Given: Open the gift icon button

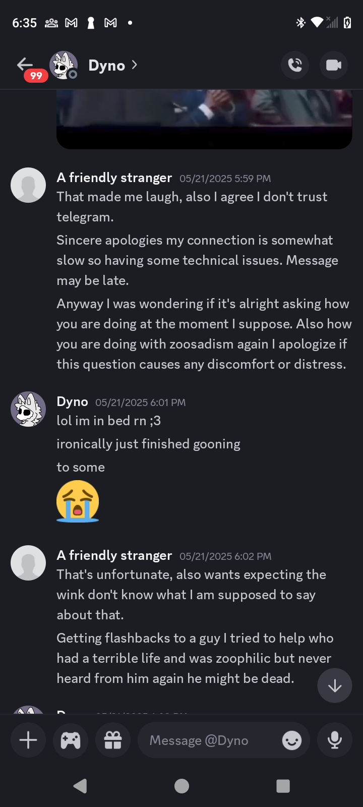Looking at the screenshot, I should pyautogui.click(x=113, y=740).
